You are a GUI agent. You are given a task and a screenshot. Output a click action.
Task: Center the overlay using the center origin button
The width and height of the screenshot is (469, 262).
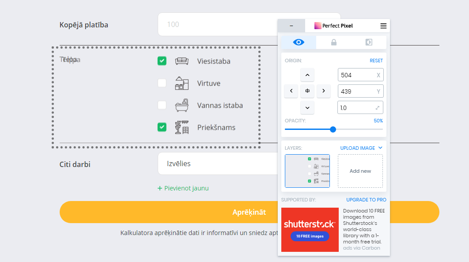click(307, 91)
